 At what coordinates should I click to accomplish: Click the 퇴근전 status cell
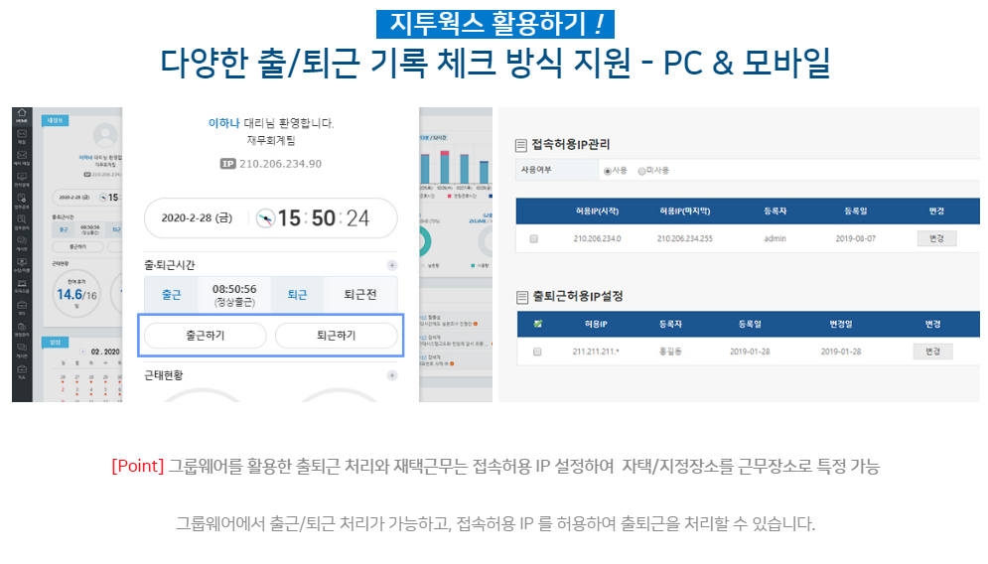click(360, 294)
